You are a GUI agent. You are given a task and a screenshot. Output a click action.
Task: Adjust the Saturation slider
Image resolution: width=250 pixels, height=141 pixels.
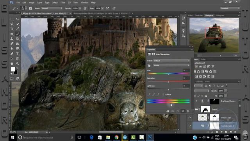(x=168, y=81)
